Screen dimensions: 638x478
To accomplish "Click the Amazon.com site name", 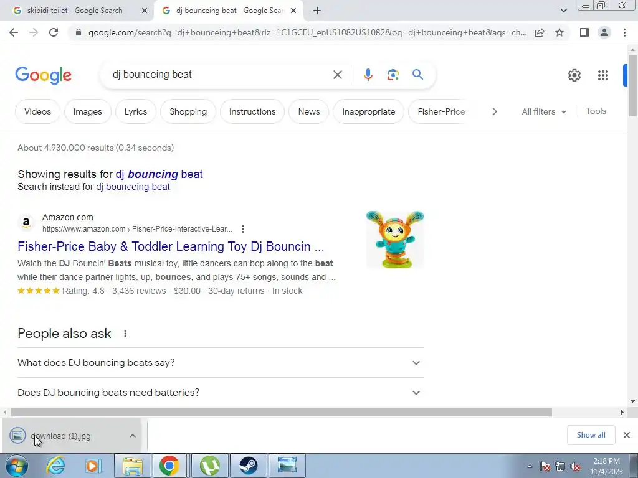I will 67,217.
